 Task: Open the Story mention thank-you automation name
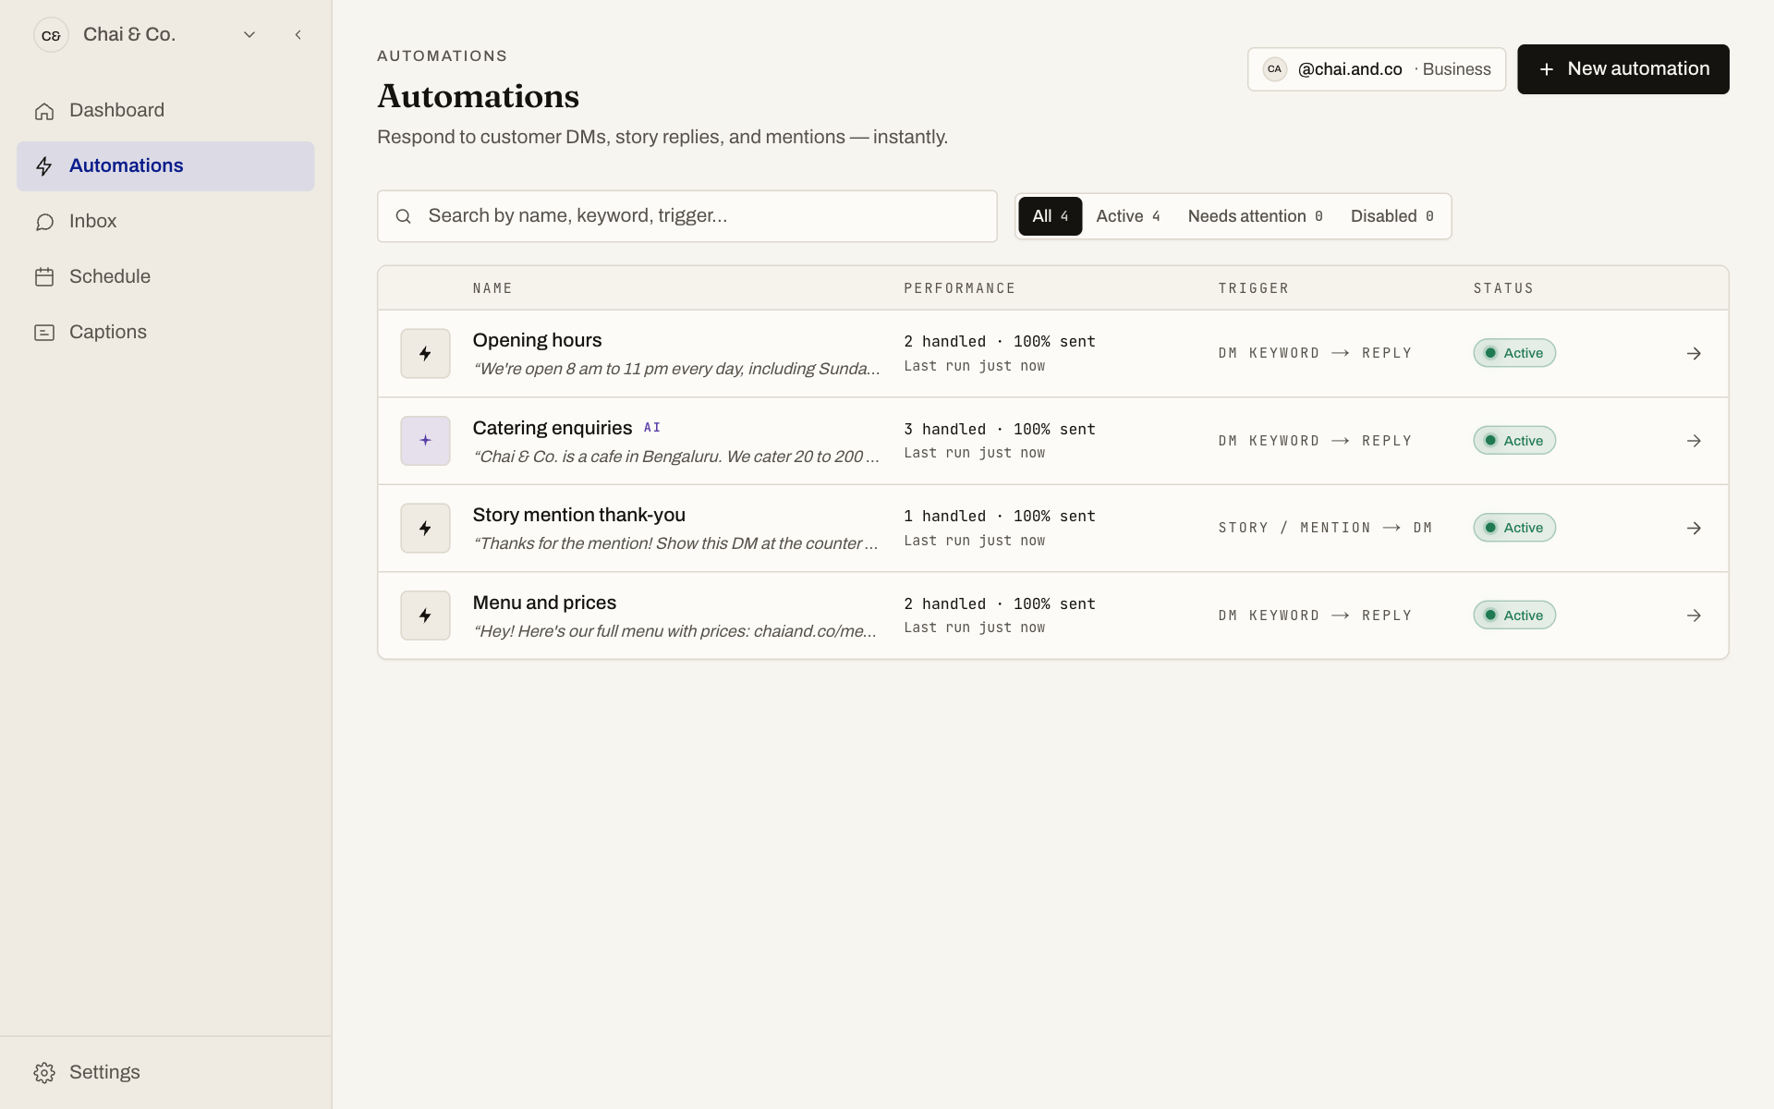[579, 516]
